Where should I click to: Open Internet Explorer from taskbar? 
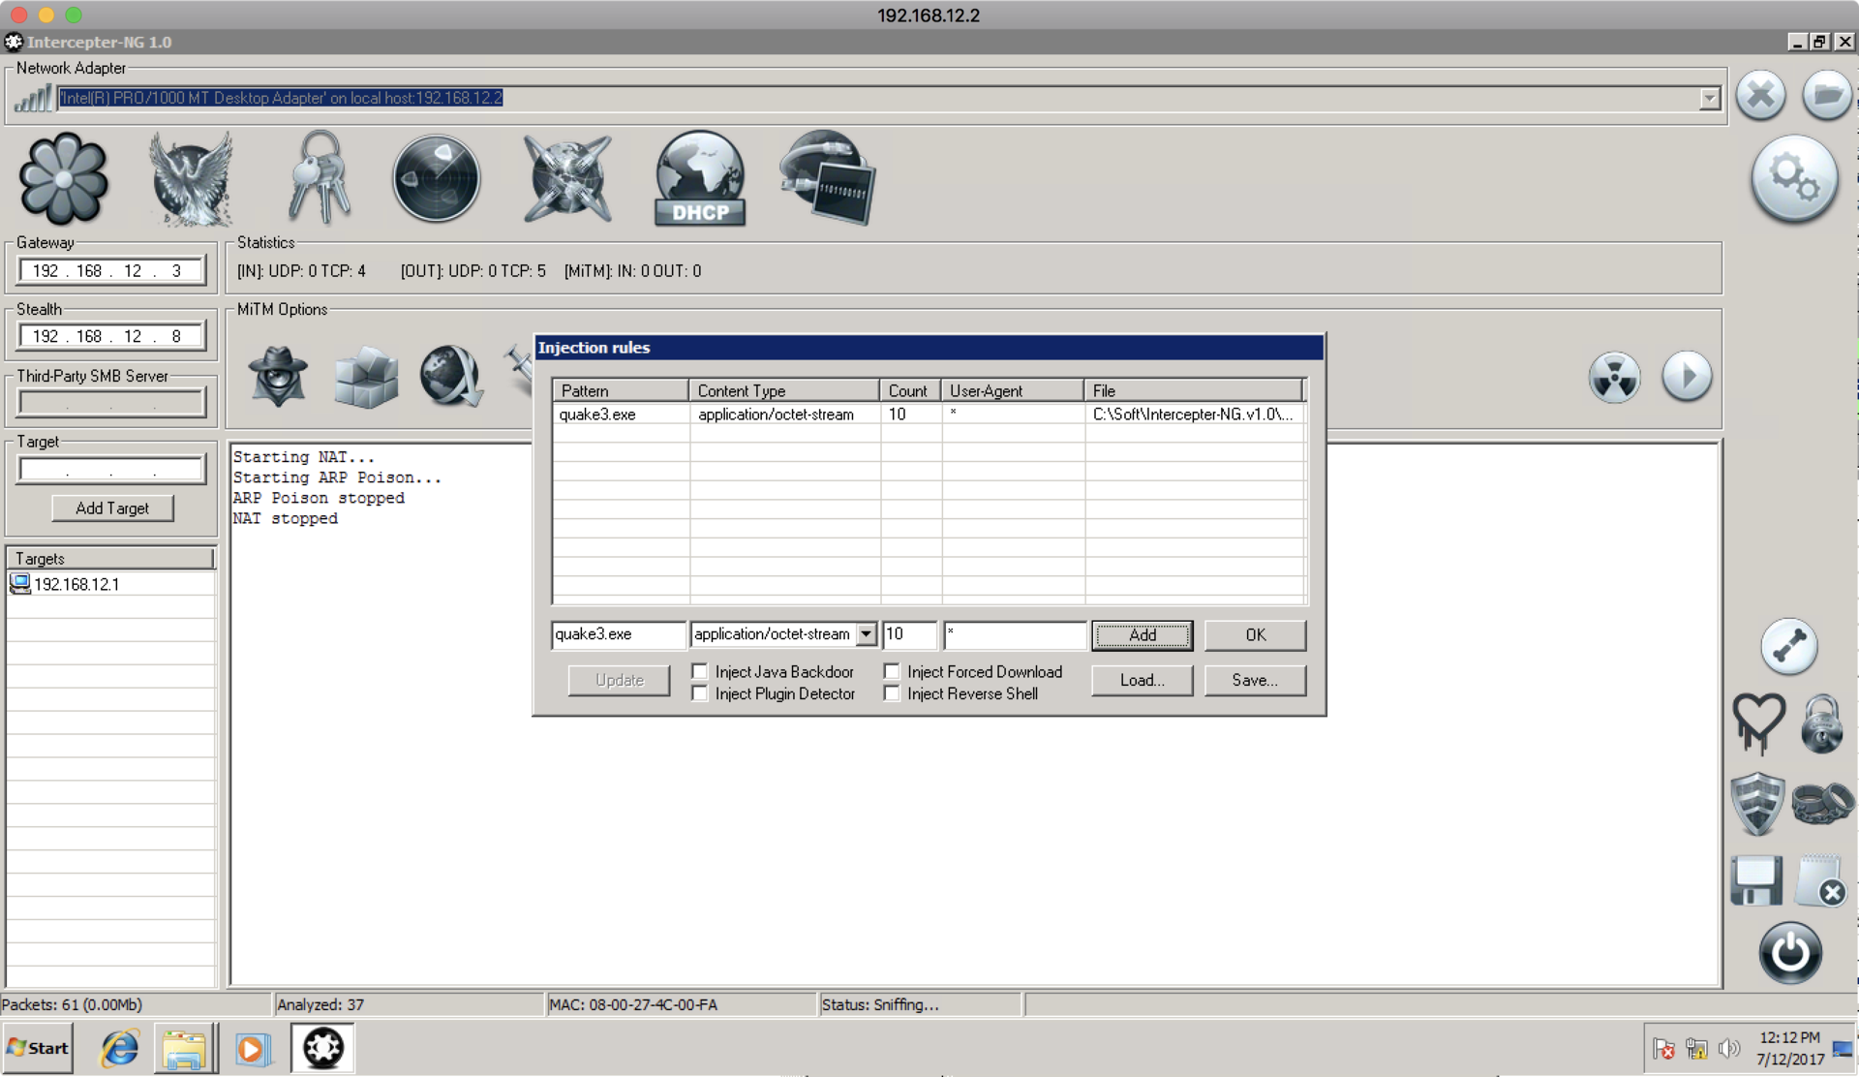click(120, 1048)
